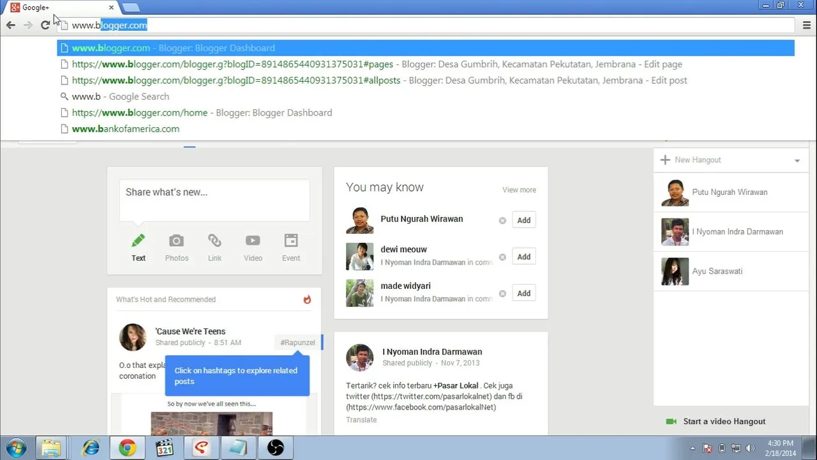The image size is (817, 460).
Task: Add made widyari
Action: [x=524, y=293]
